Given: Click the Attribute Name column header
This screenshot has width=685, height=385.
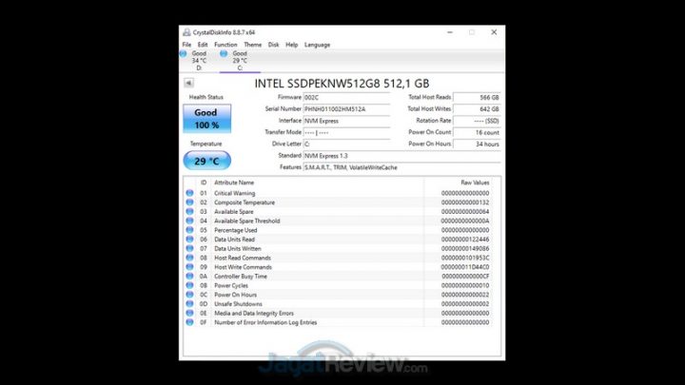Looking at the screenshot, I should coord(234,182).
